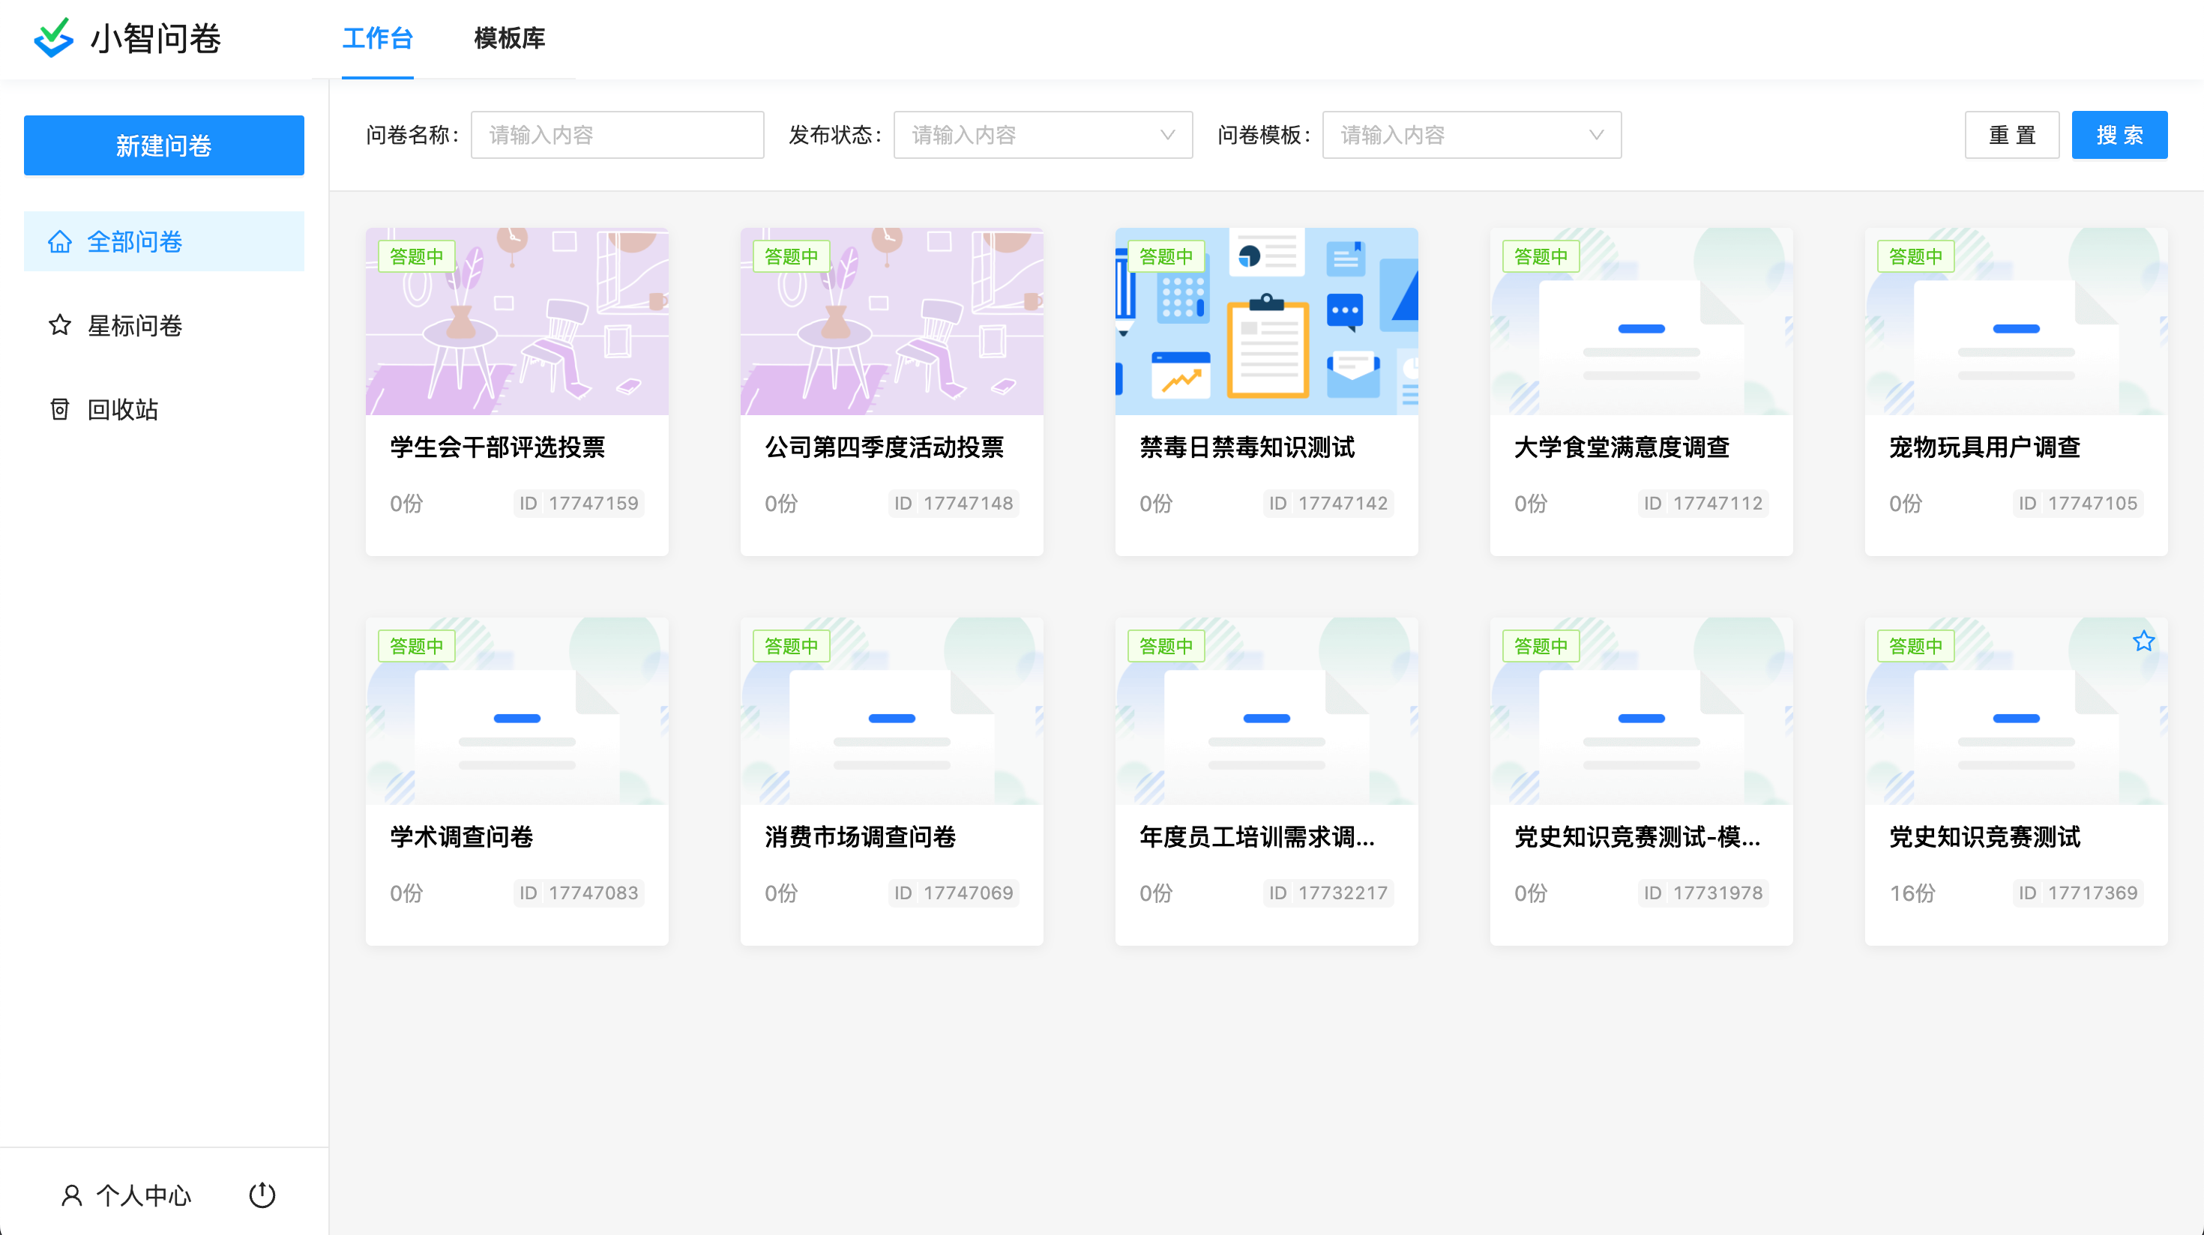Click the user icon beside 个人中心
Screen dimensions: 2204x1235
coord(72,1195)
